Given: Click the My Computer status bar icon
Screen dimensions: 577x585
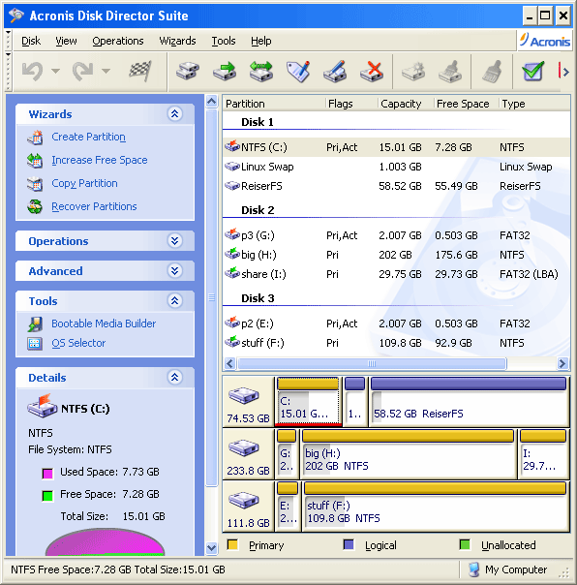Looking at the screenshot, I should [x=474, y=570].
